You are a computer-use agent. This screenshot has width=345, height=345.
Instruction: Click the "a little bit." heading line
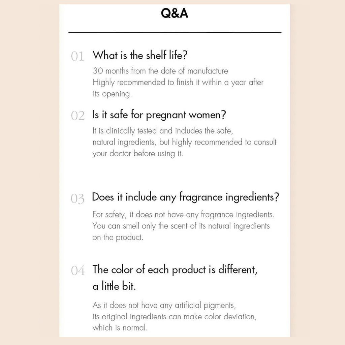click(115, 286)
